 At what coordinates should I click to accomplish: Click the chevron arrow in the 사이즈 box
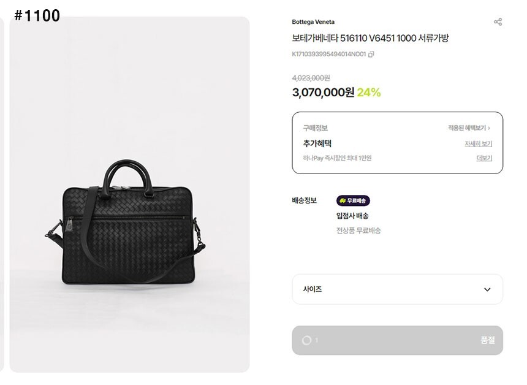(487, 289)
